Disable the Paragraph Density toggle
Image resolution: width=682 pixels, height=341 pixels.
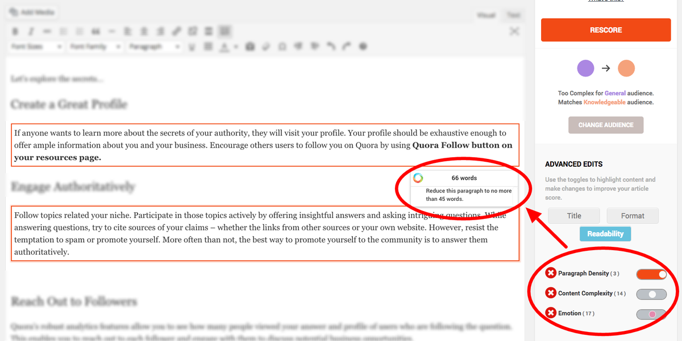pyautogui.click(x=651, y=273)
